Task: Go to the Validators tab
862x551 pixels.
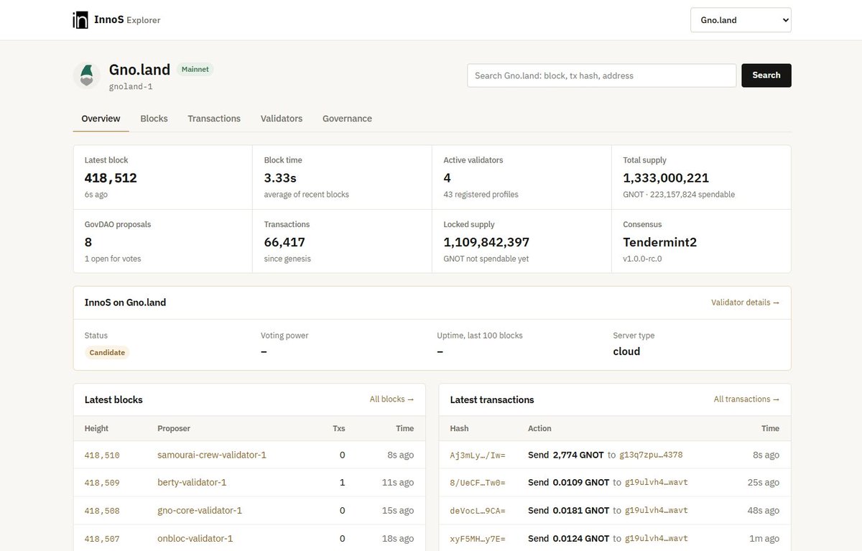Action: pyautogui.click(x=282, y=119)
